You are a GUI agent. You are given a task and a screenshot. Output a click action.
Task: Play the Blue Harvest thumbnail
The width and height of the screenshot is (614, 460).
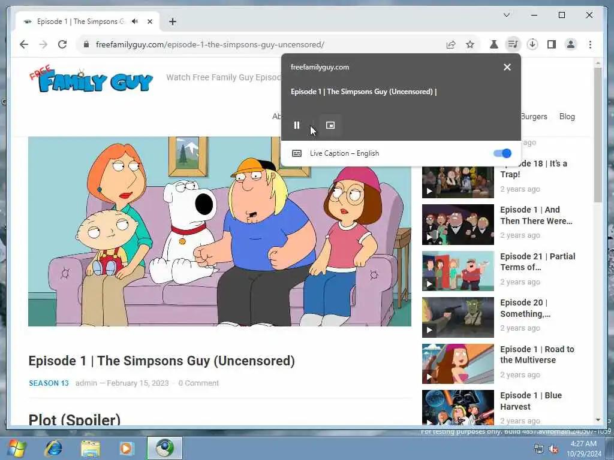[458, 407]
